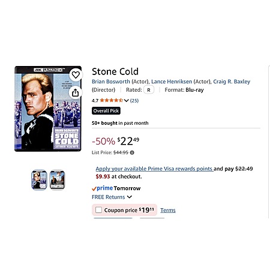Click the R rating badge
Screen dimensions: 270x270
149,90
